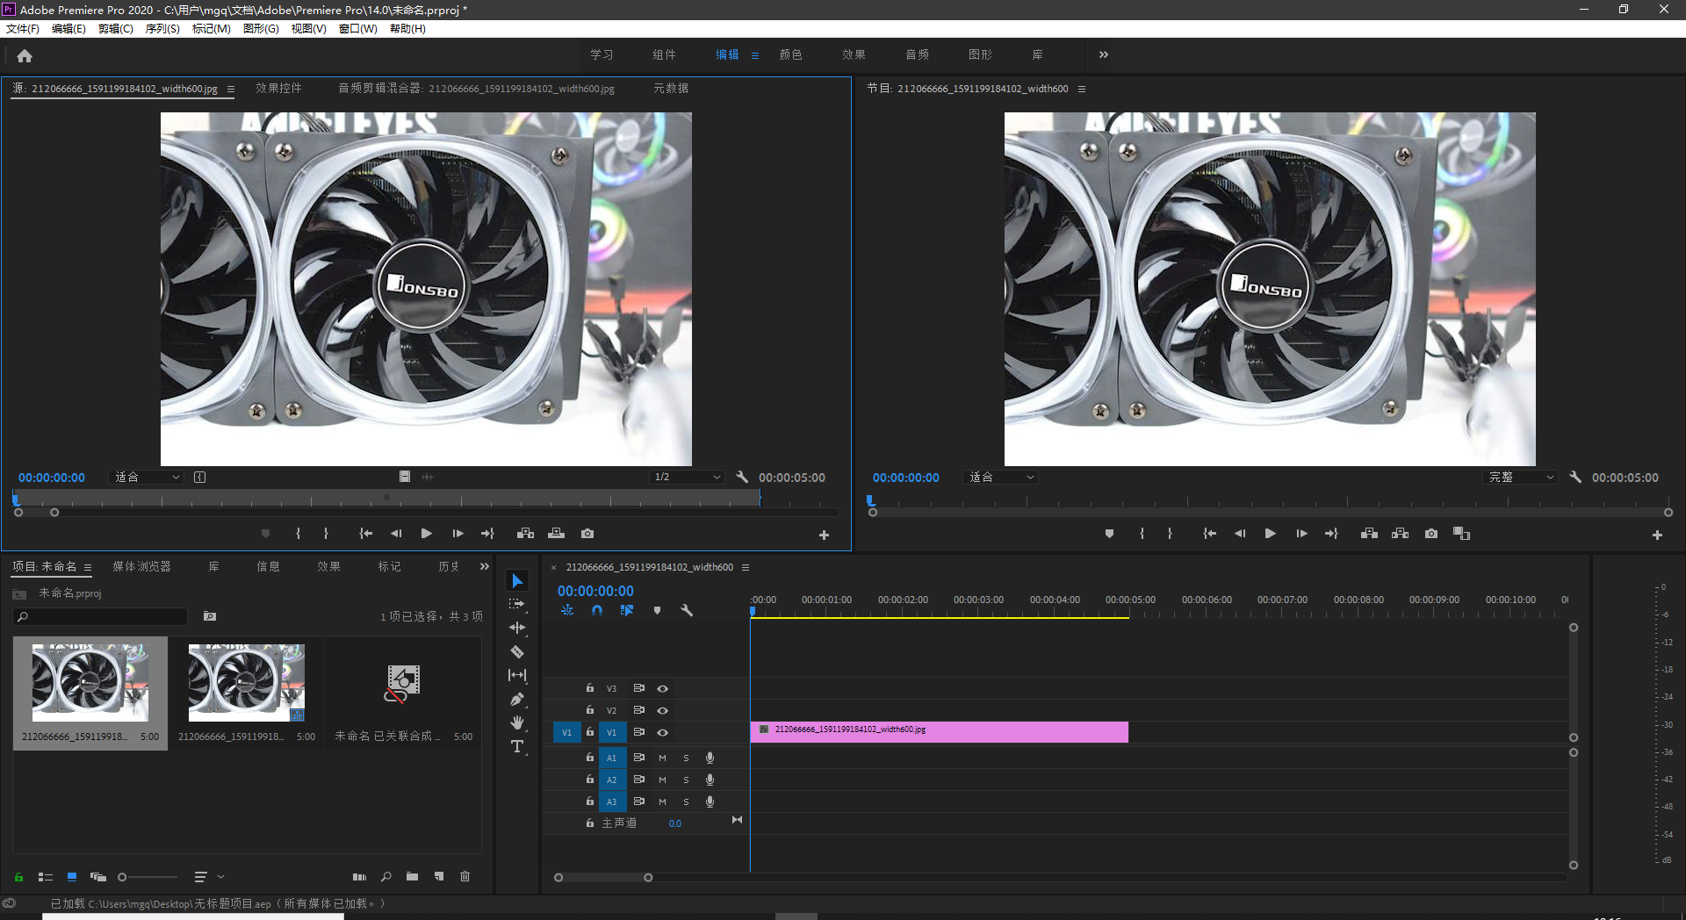Select the Hand tool

pyautogui.click(x=517, y=722)
